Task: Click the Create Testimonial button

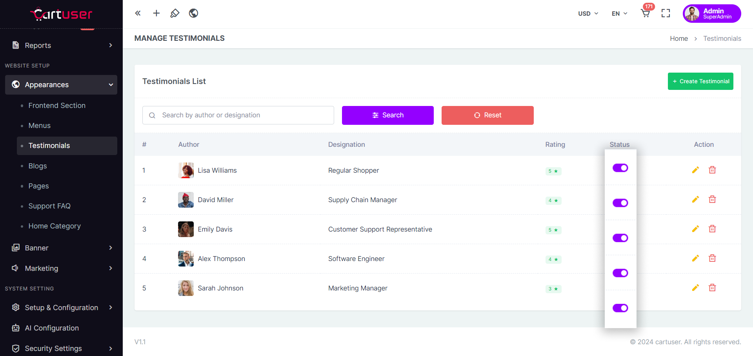Action: coord(700,81)
